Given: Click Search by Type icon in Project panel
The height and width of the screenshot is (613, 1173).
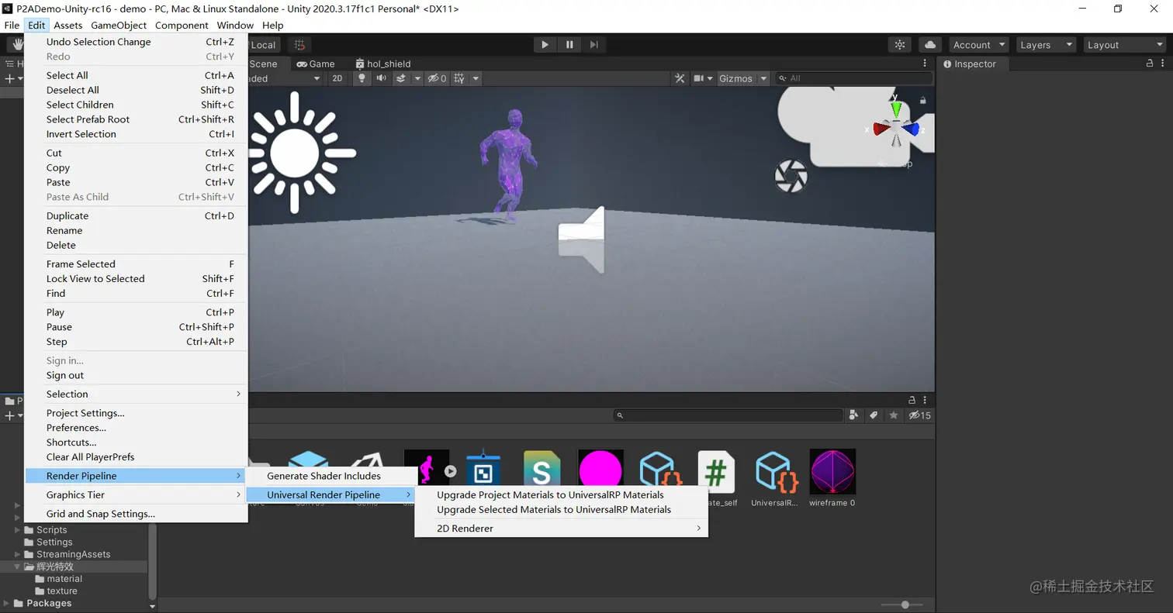Looking at the screenshot, I should (854, 415).
